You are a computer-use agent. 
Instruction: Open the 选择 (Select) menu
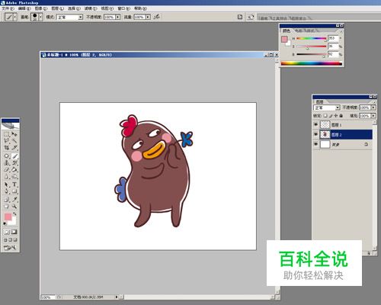pyautogui.click(x=74, y=8)
